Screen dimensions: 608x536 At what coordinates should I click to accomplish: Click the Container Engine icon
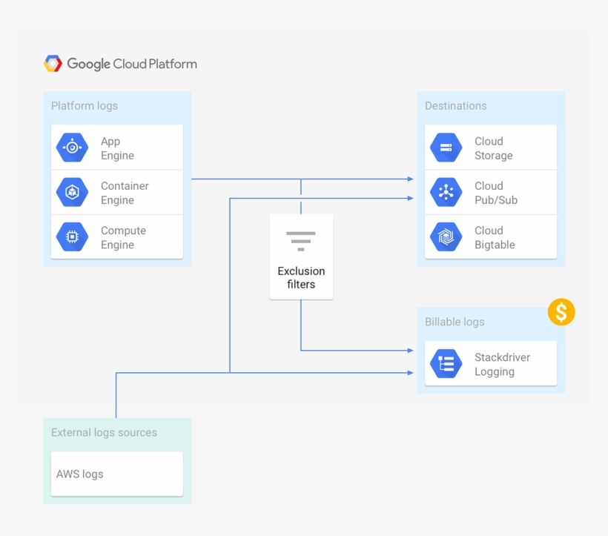72,191
